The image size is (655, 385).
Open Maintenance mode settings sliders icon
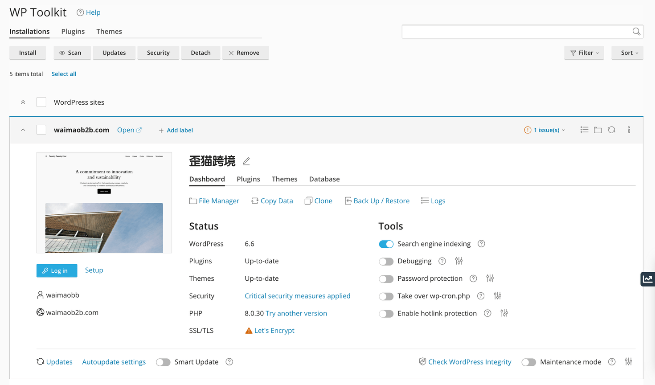coord(629,362)
